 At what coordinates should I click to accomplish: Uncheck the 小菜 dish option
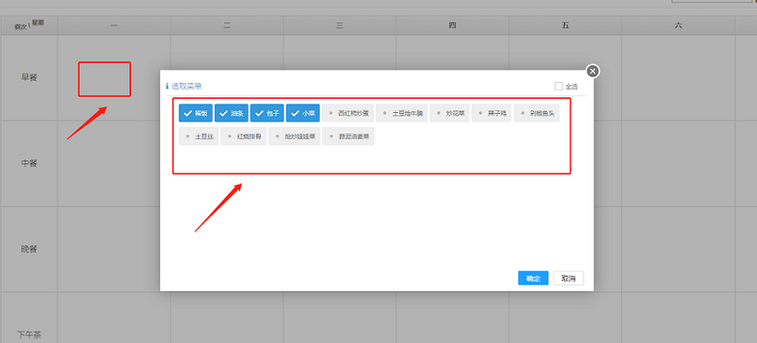(302, 113)
